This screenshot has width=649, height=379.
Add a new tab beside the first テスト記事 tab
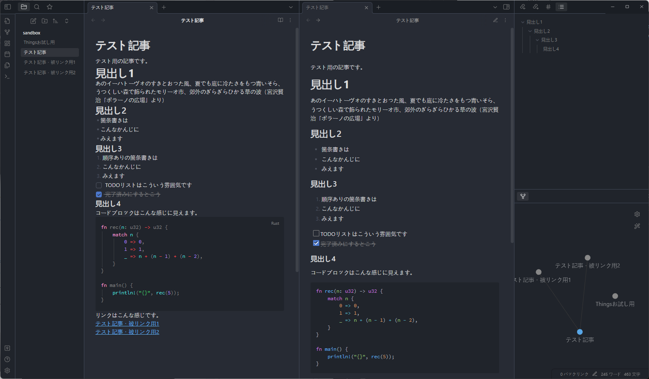(x=164, y=7)
